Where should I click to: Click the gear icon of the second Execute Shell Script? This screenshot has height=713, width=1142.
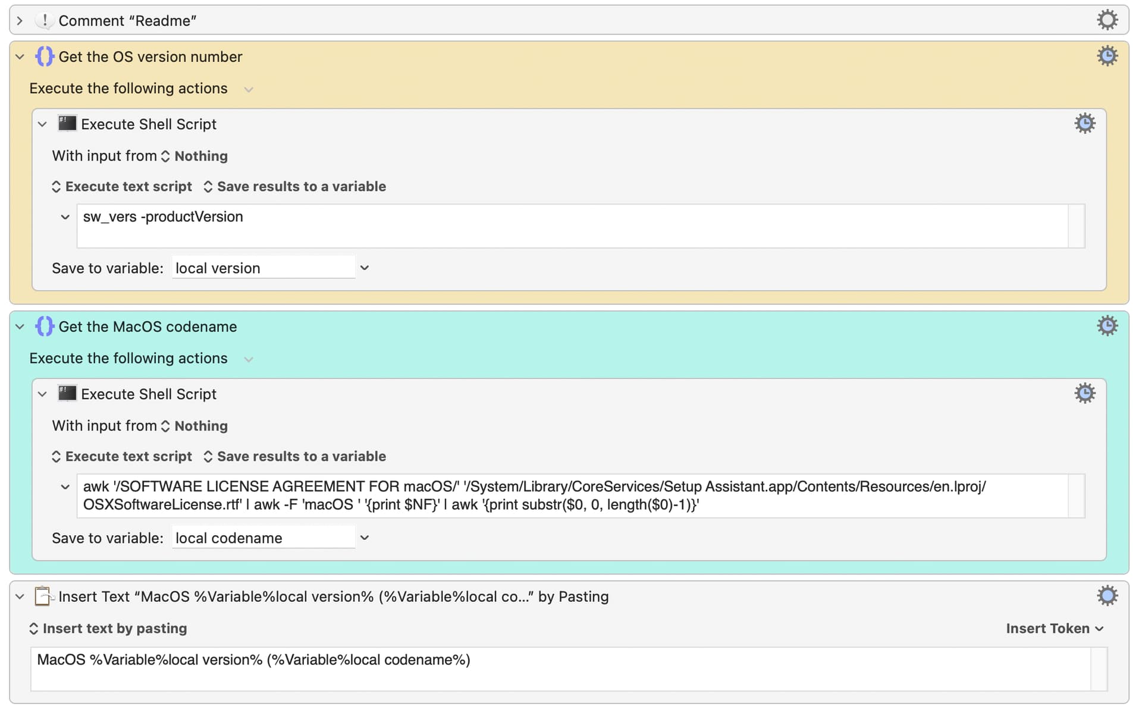click(x=1084, y=394)
